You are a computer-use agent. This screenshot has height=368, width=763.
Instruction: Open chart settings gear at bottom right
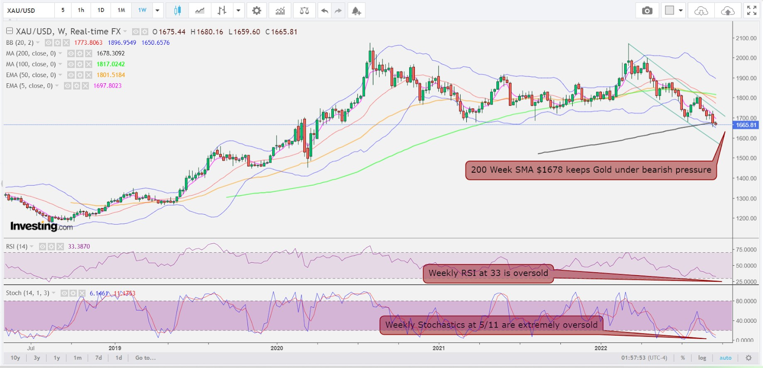(749, 358)
